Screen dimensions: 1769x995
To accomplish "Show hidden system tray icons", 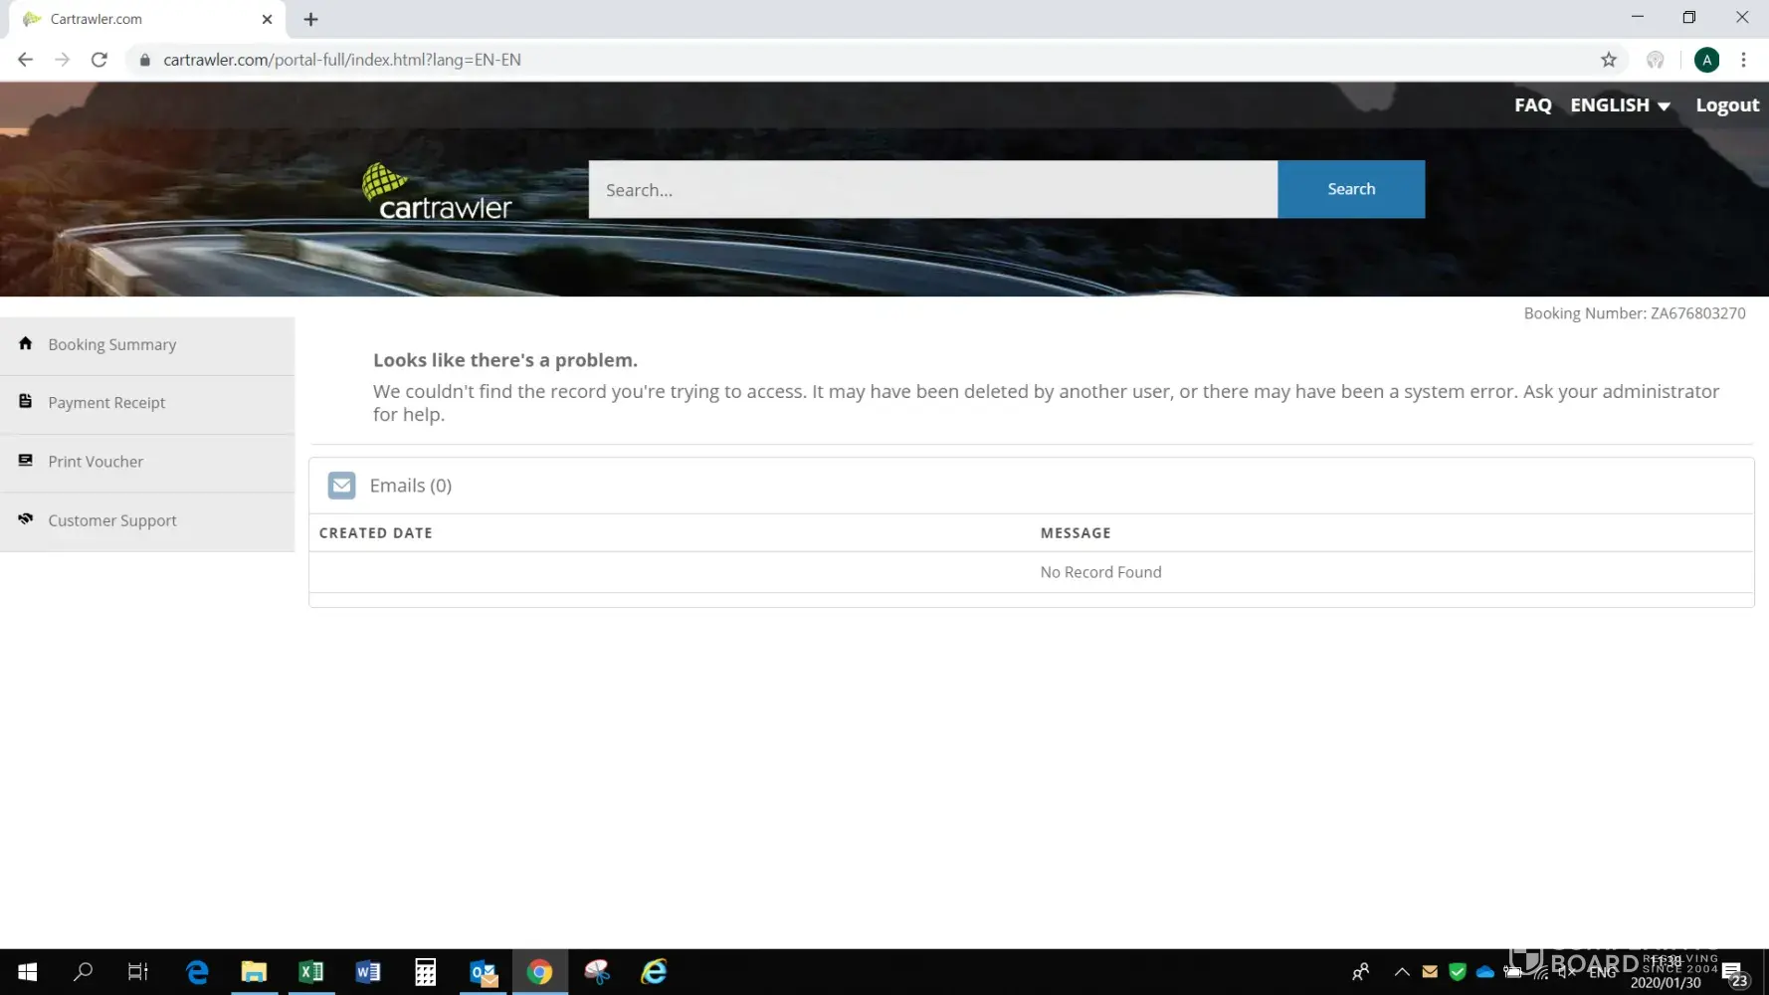I will pyautogui.click(x=1401, y=972).
